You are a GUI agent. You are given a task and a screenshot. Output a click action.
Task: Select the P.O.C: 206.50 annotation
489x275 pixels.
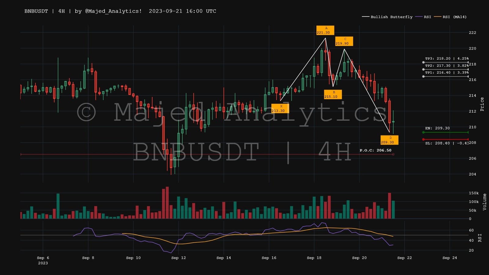(x=375, y=150)
